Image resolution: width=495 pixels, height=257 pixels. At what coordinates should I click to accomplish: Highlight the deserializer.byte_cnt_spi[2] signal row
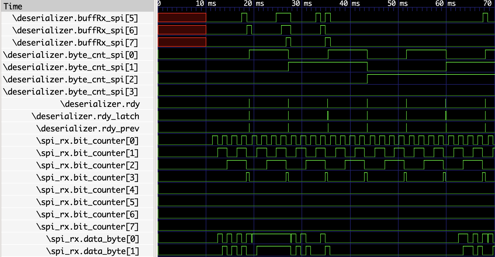(x=70, y=79)
